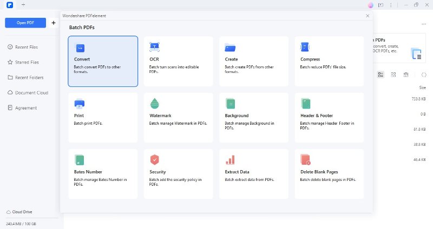Click the user avatar icon
The image size is (433, 229).
[x=371, y=5]
